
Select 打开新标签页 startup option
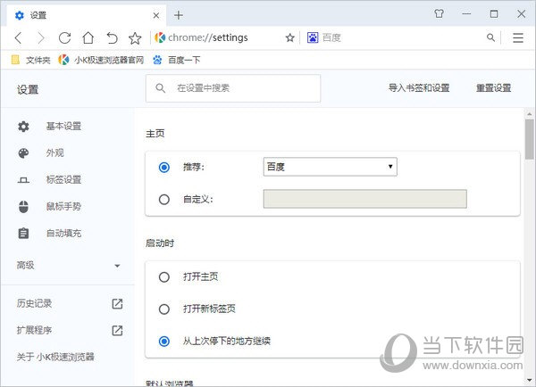tap(164, 309)
